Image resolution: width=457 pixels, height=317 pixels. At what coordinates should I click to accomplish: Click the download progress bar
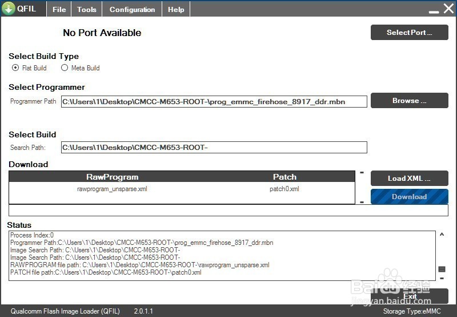click(228, 211)
